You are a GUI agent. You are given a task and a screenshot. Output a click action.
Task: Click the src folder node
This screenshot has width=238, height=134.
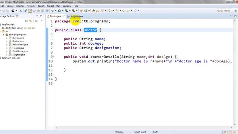click(7, 31)
